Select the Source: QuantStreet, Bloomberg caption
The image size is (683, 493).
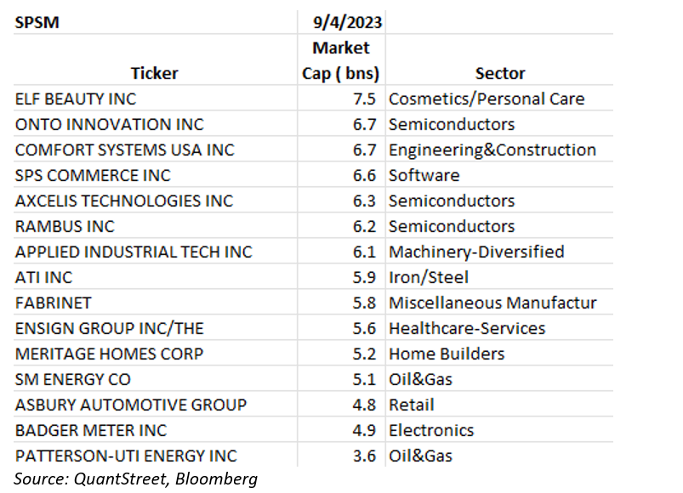point(135,478)
